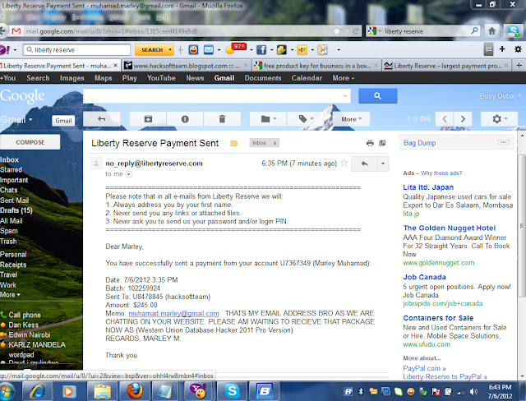Expand More labels in the sidebar
526x401 pixels.
pyautogui.click(x=10, y=295)
